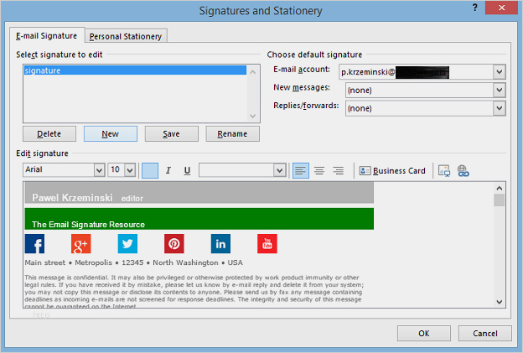Open the help question mark
The height and width of the screenshot is (353, 523).
[474, 8]
